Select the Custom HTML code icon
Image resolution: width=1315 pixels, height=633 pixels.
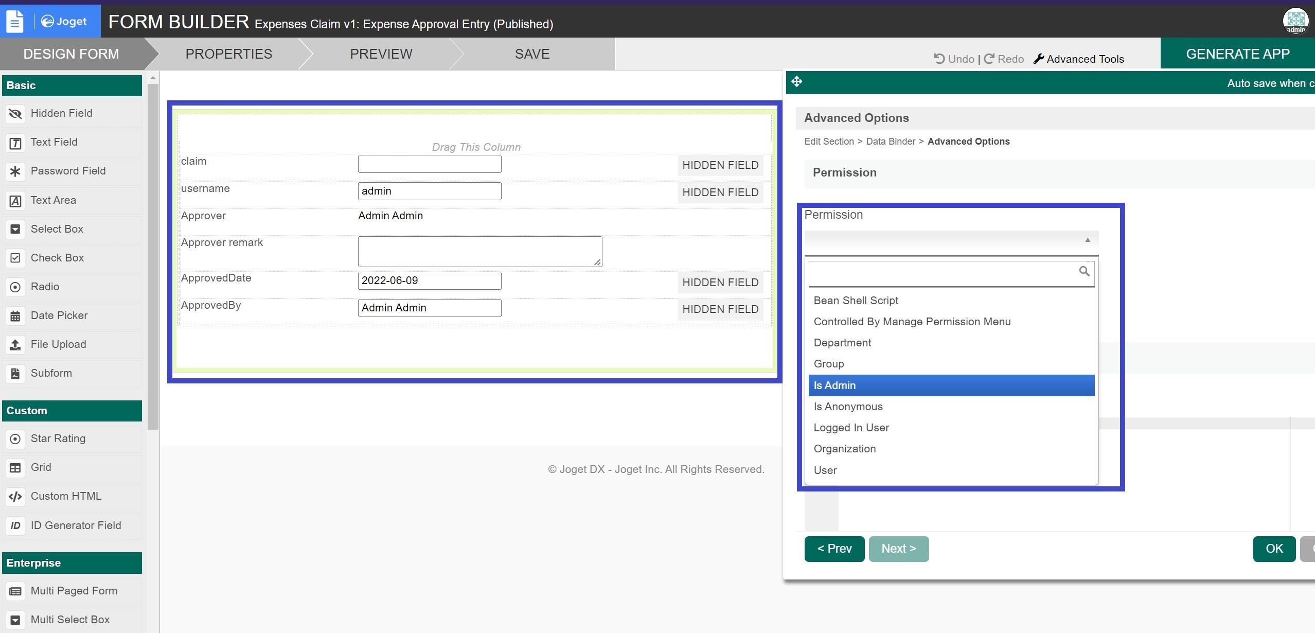(15, 497)
